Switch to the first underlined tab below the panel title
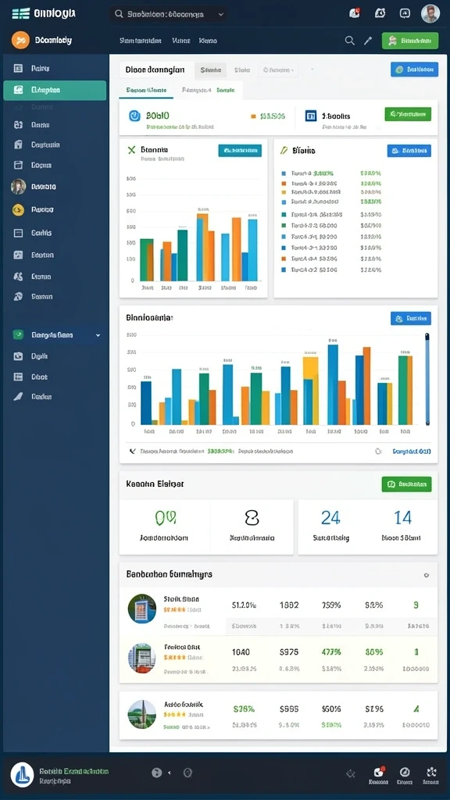450x800 pixels. tap(146, 91)
